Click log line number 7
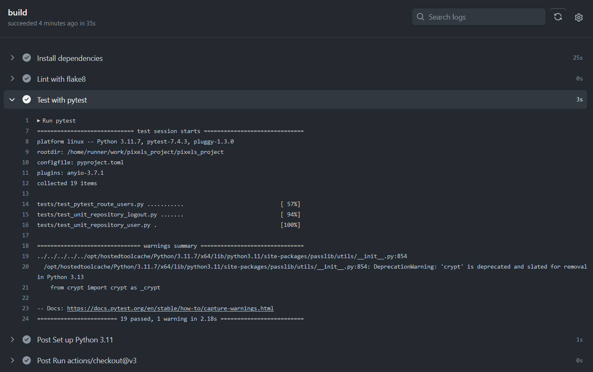Viewport: 593px width, 372px height. (27, 131)
